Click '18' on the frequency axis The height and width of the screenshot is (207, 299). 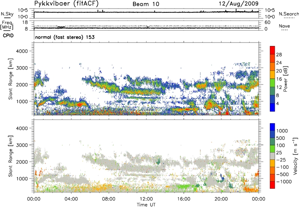click(25, 22)
